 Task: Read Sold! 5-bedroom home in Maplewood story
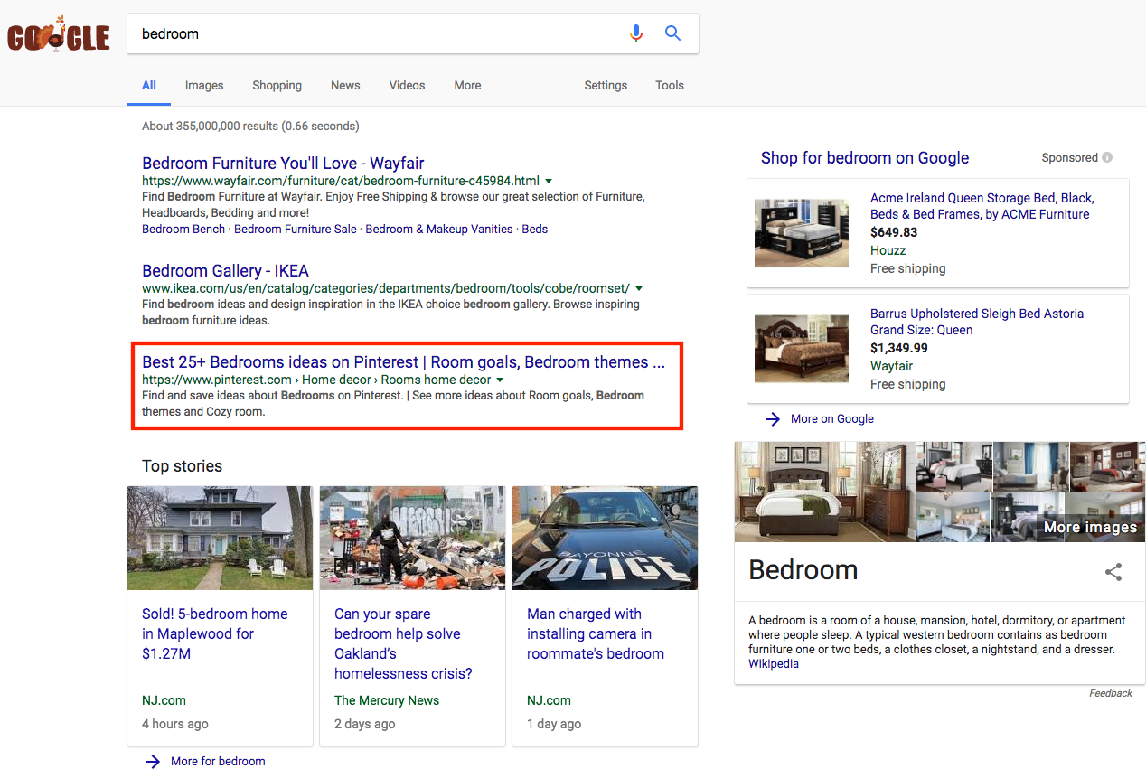215,633
